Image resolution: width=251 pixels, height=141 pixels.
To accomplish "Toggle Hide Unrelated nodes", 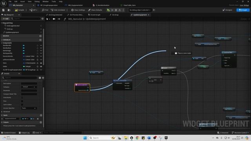I will (x=58, y=10).
